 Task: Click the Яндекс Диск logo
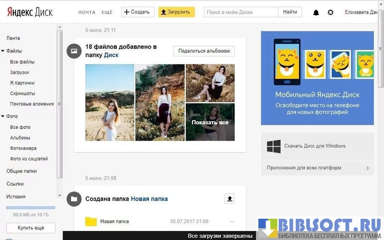pos(30,12)
